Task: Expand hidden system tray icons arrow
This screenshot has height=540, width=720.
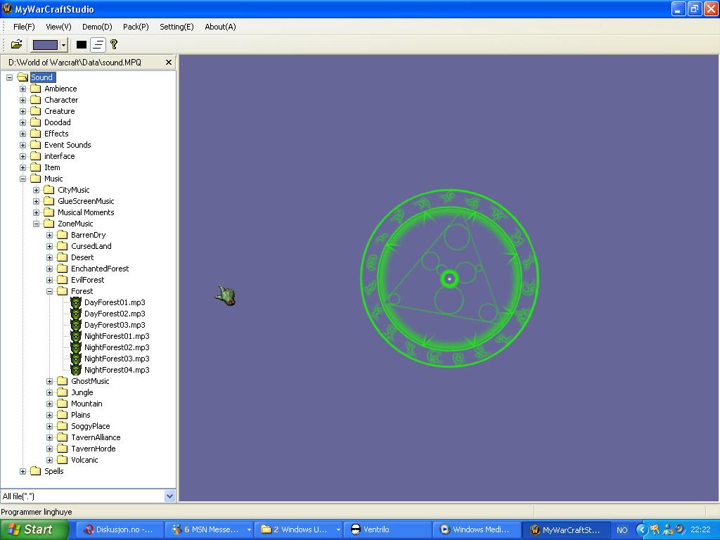Action: [641, 530]
